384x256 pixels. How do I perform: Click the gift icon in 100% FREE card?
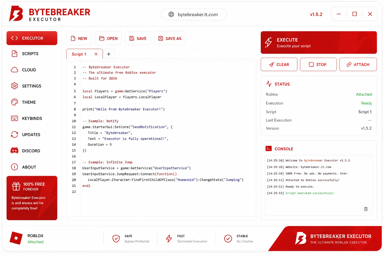(x=16, y=186)
